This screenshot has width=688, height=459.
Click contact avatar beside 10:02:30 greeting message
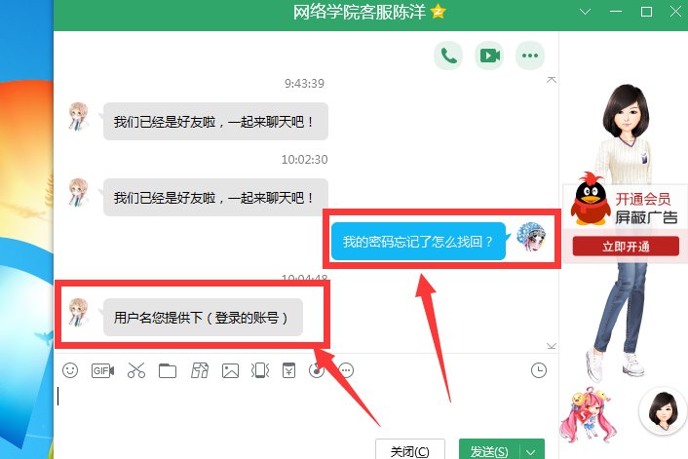(79, 193)
